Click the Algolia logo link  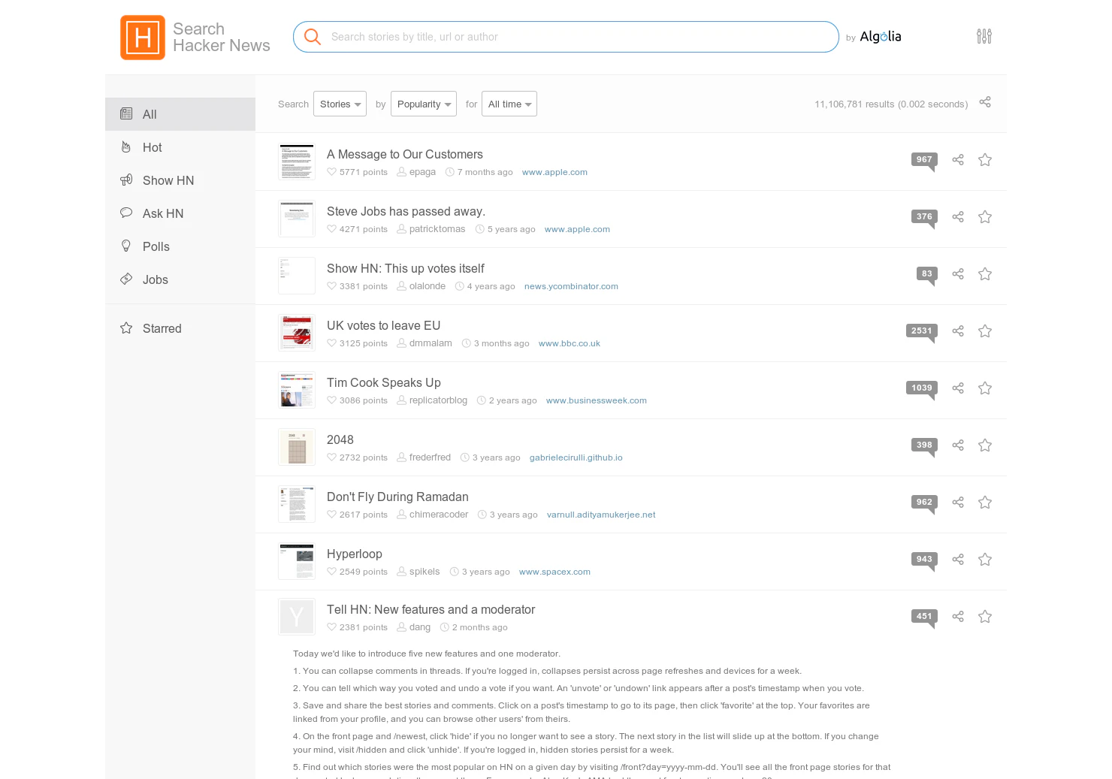(880, 36)
